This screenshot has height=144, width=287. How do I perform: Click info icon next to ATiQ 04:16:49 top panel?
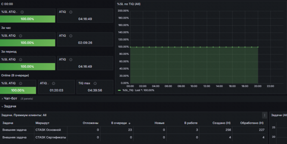coord(71,12)
